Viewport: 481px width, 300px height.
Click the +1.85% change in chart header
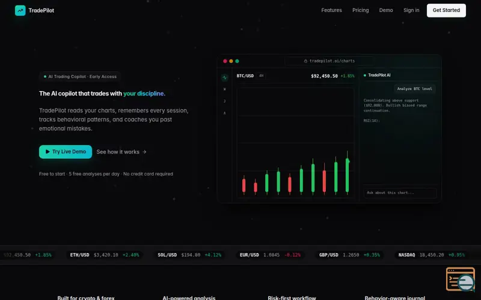click(348, 76)
